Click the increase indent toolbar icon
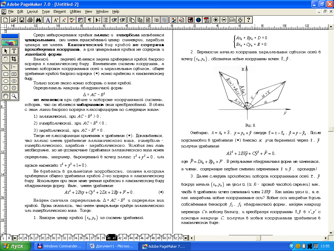Image resolution: width=334 pixels, height=251 pixels. pyautogui.click(x=122, y=20)
